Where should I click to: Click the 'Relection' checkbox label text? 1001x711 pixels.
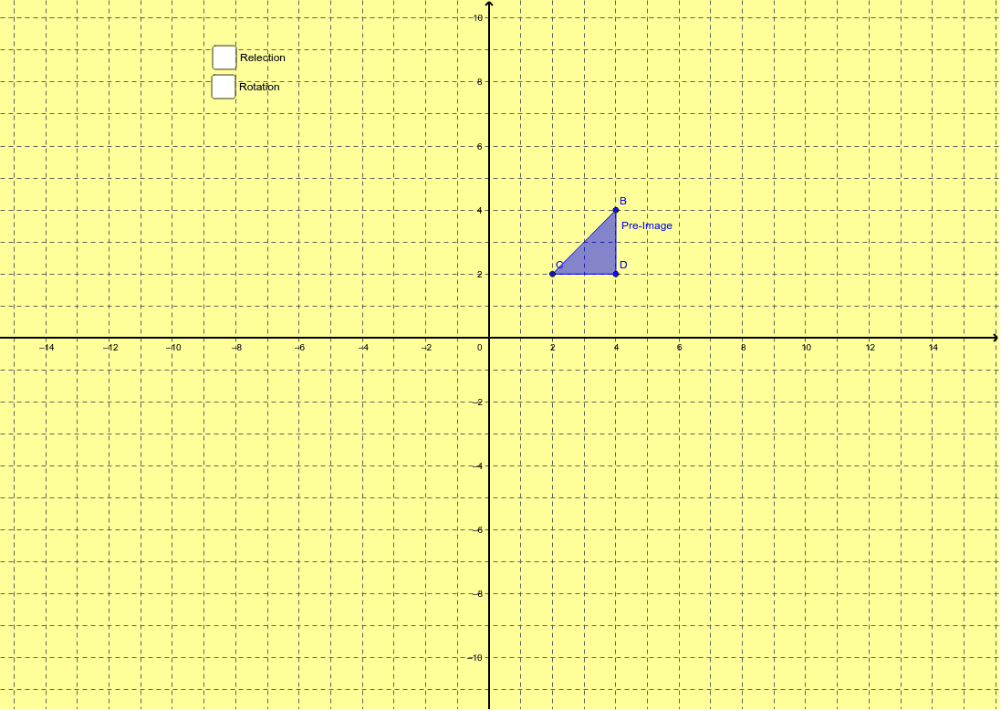click(x=263, y=58)
